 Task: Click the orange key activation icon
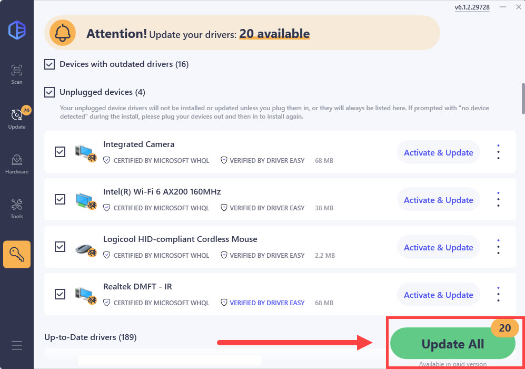pos(17,255)
